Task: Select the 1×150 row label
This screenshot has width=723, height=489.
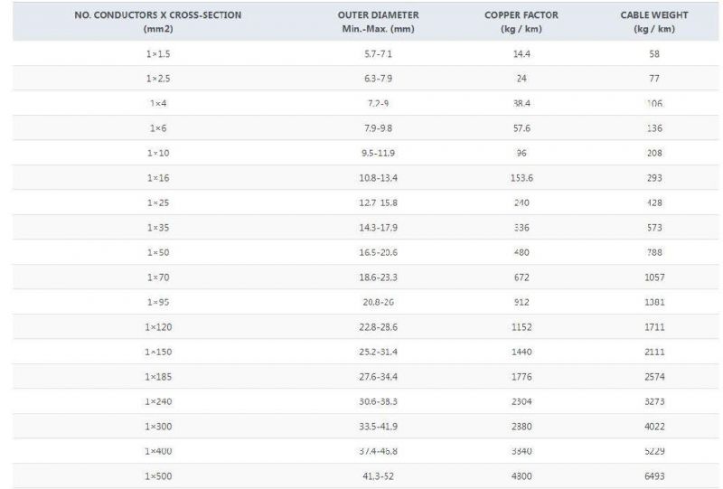Action: pyautogui.click(x=158, y=352)
